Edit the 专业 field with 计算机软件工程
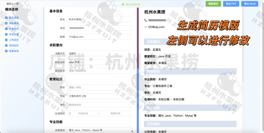Image resolution: width=264 pixels, height=133 pixels. point(99,96)
